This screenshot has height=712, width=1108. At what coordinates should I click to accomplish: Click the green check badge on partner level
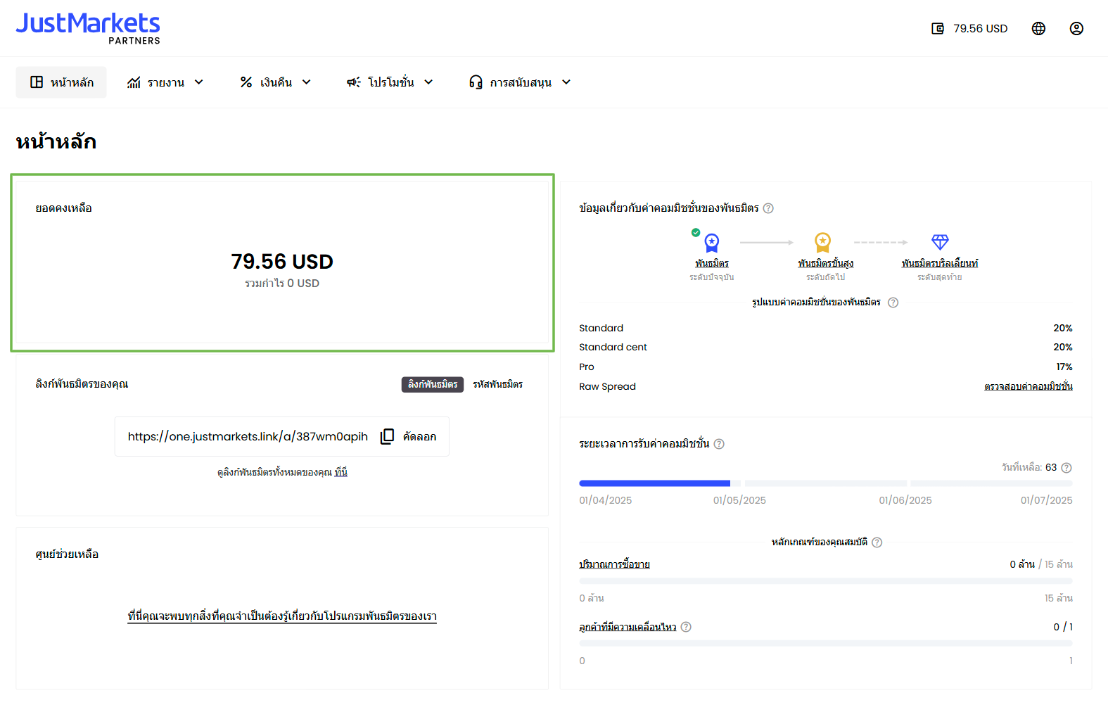696,232
